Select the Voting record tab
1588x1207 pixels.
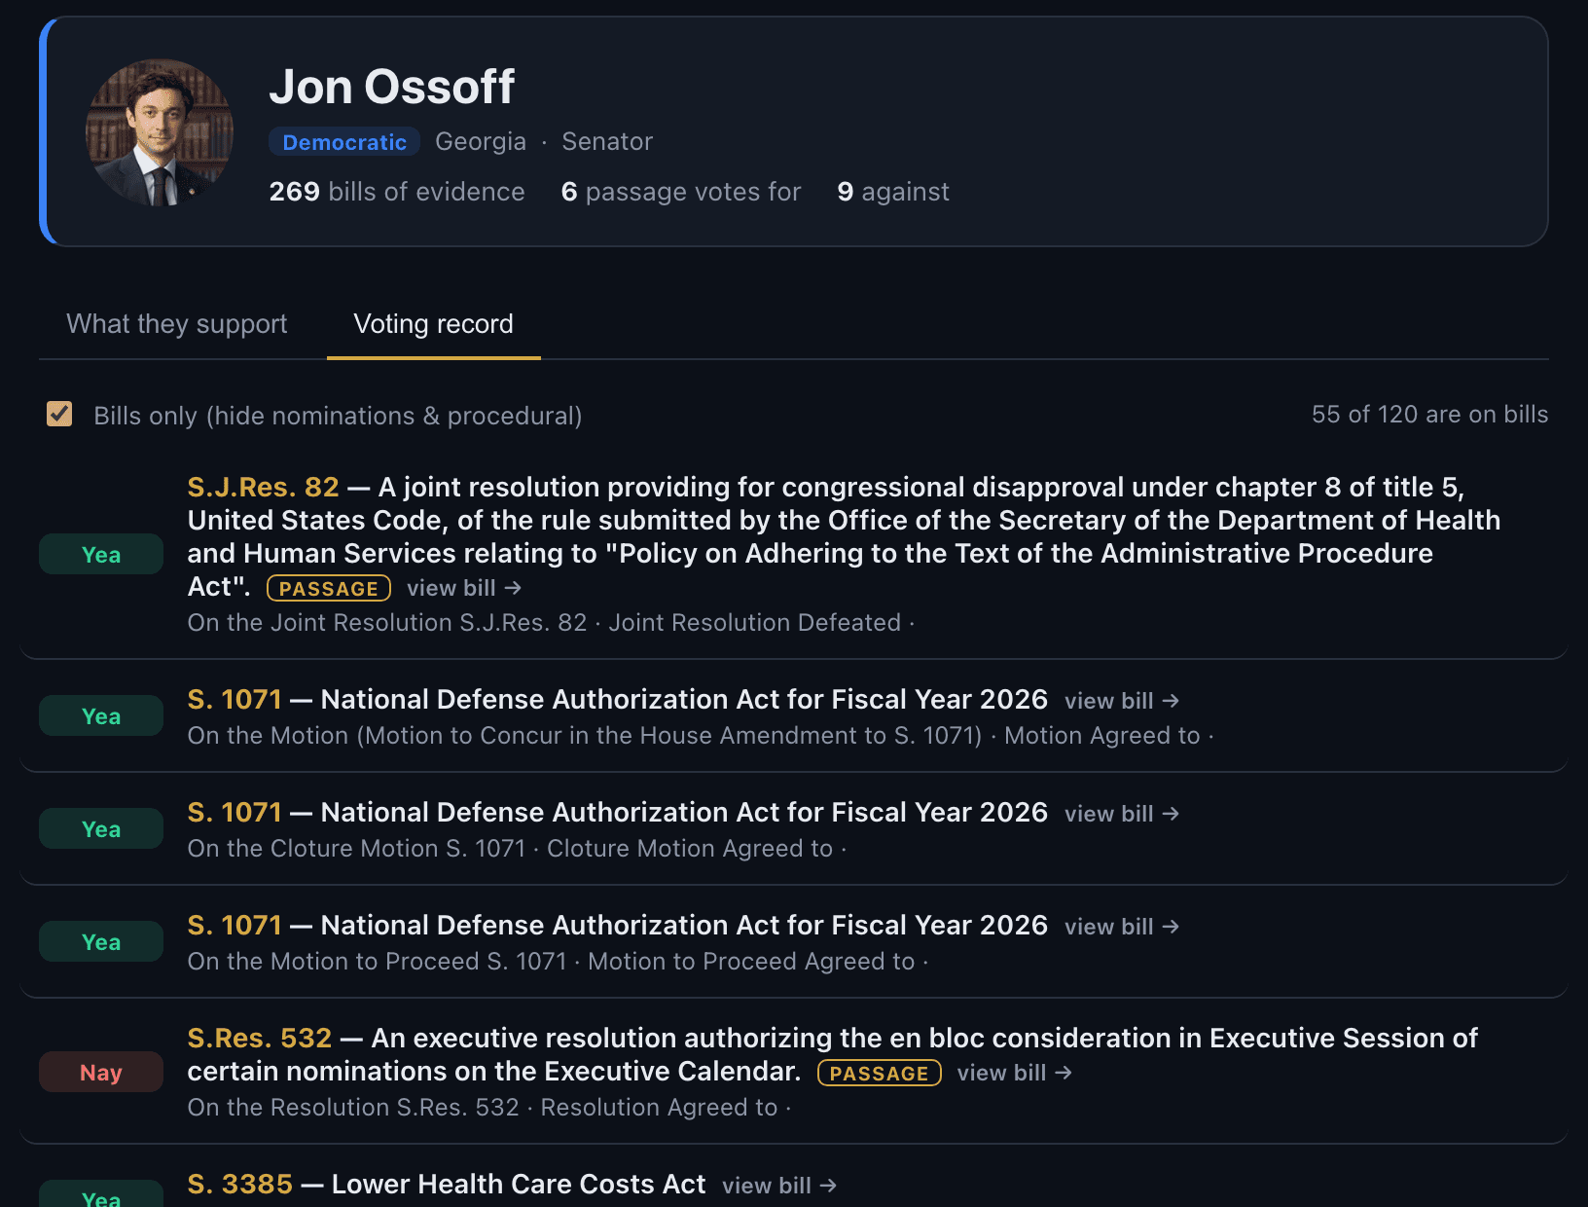click(433, 324)
